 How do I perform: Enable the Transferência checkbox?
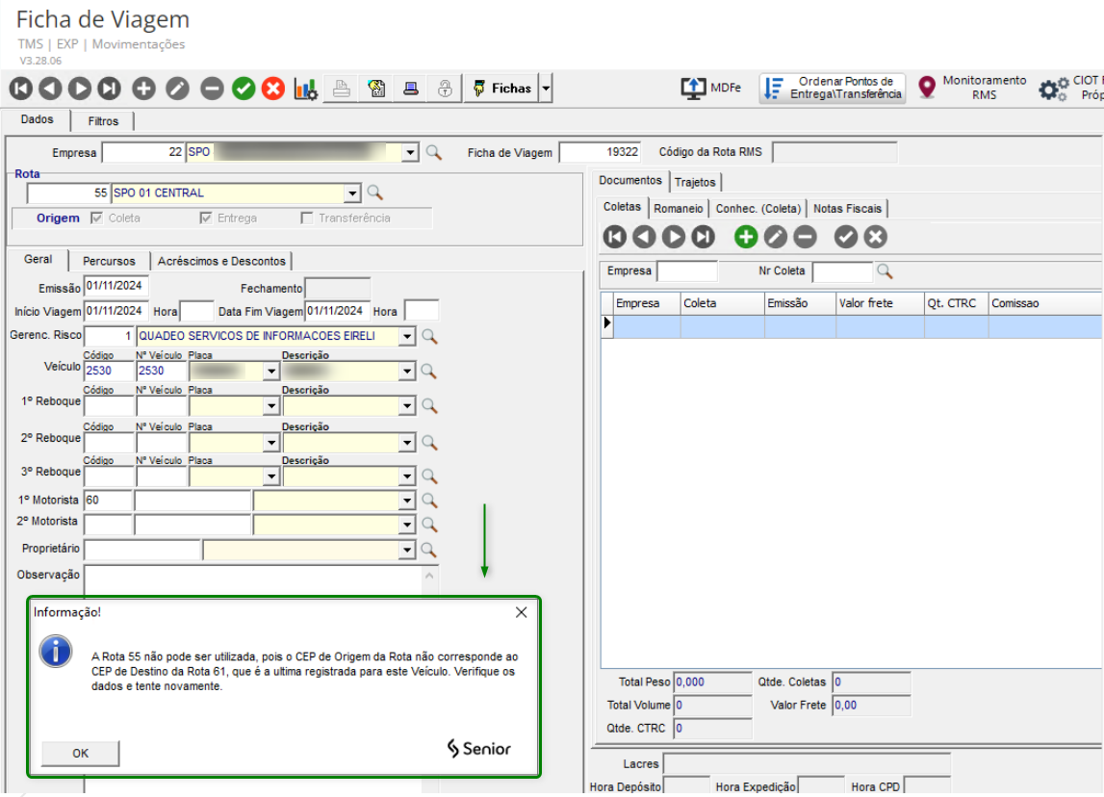pyautogui.click(x=307, y=219)
